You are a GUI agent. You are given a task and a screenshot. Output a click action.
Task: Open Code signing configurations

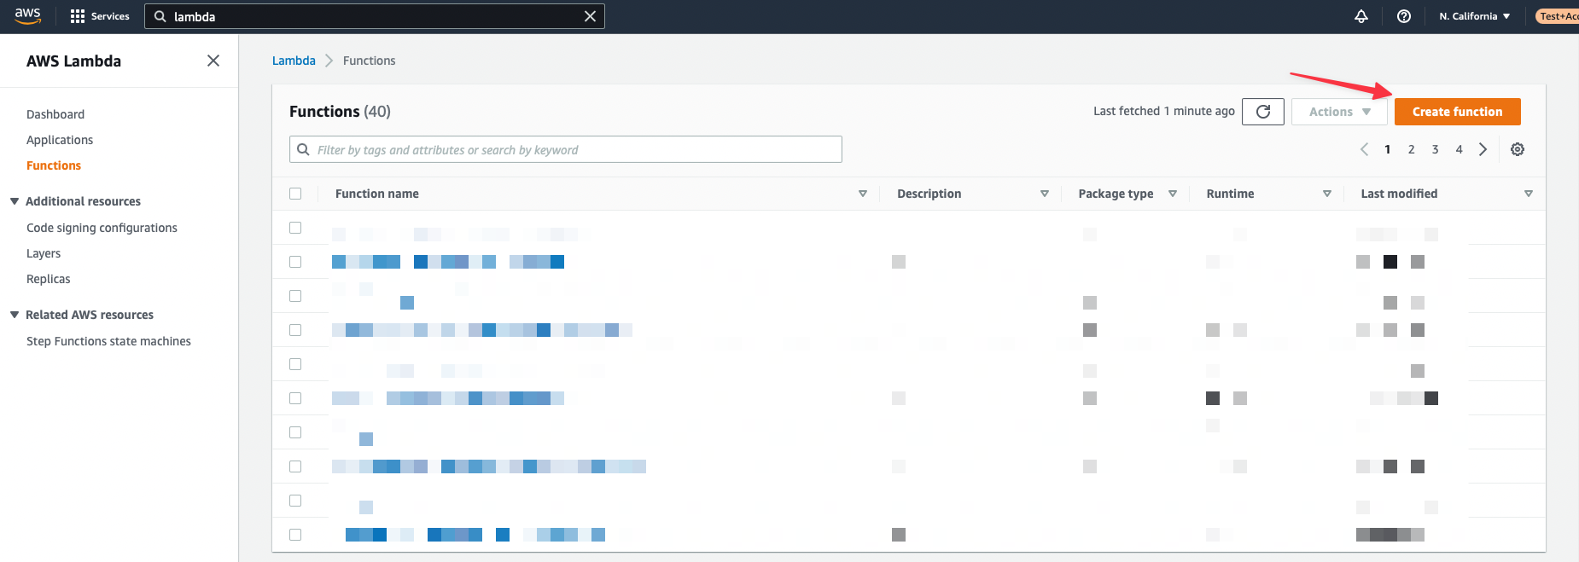(102, 228)
